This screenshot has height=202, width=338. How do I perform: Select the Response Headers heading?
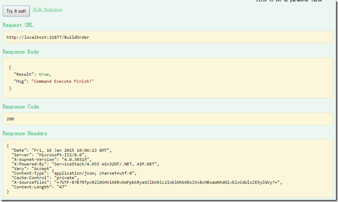(x=25, y=134)
